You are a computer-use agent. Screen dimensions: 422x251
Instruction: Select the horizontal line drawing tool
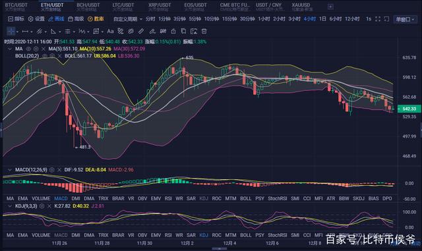25,32
